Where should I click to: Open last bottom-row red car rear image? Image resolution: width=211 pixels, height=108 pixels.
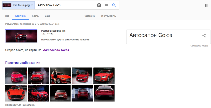(104, 93)
